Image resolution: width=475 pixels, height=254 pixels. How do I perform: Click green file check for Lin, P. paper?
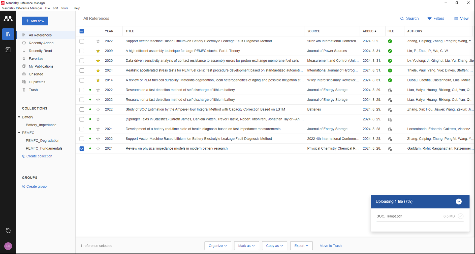coord(390,51)
